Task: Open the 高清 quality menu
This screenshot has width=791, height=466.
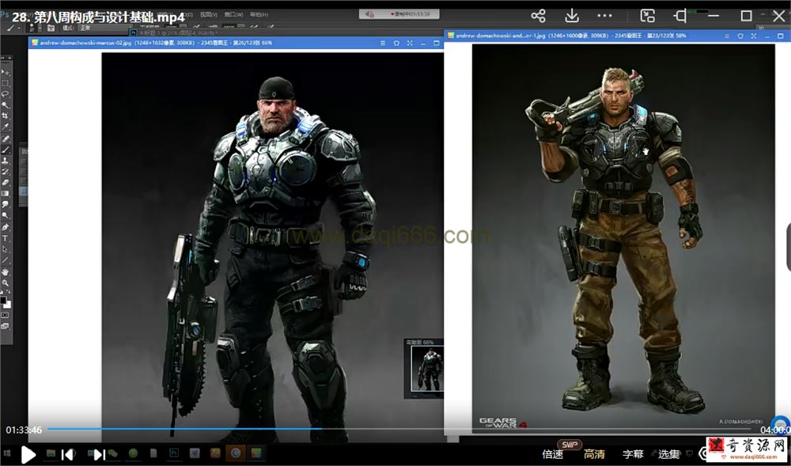Action: point(594,454)
